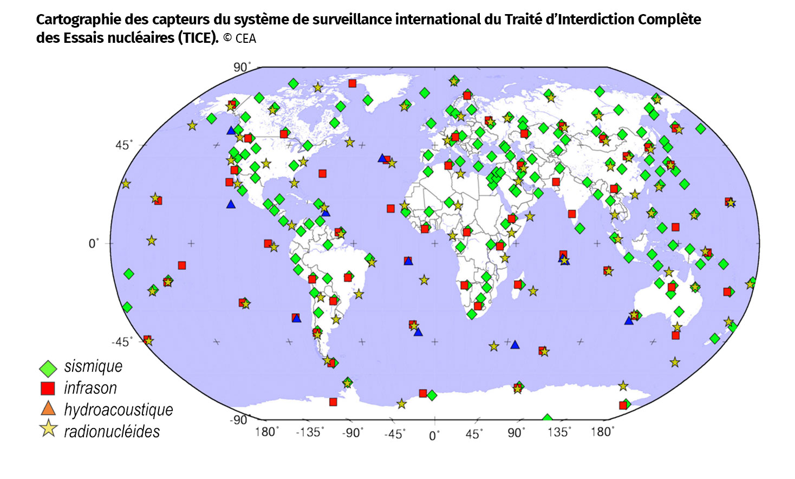Click the '© CEA' copyright credit
Image resolution: width=795 pixels, height=479 pixels.
[x=239, y=38]
